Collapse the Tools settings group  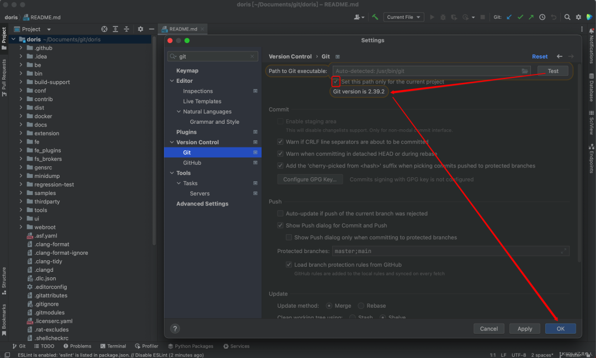point(172,173)
